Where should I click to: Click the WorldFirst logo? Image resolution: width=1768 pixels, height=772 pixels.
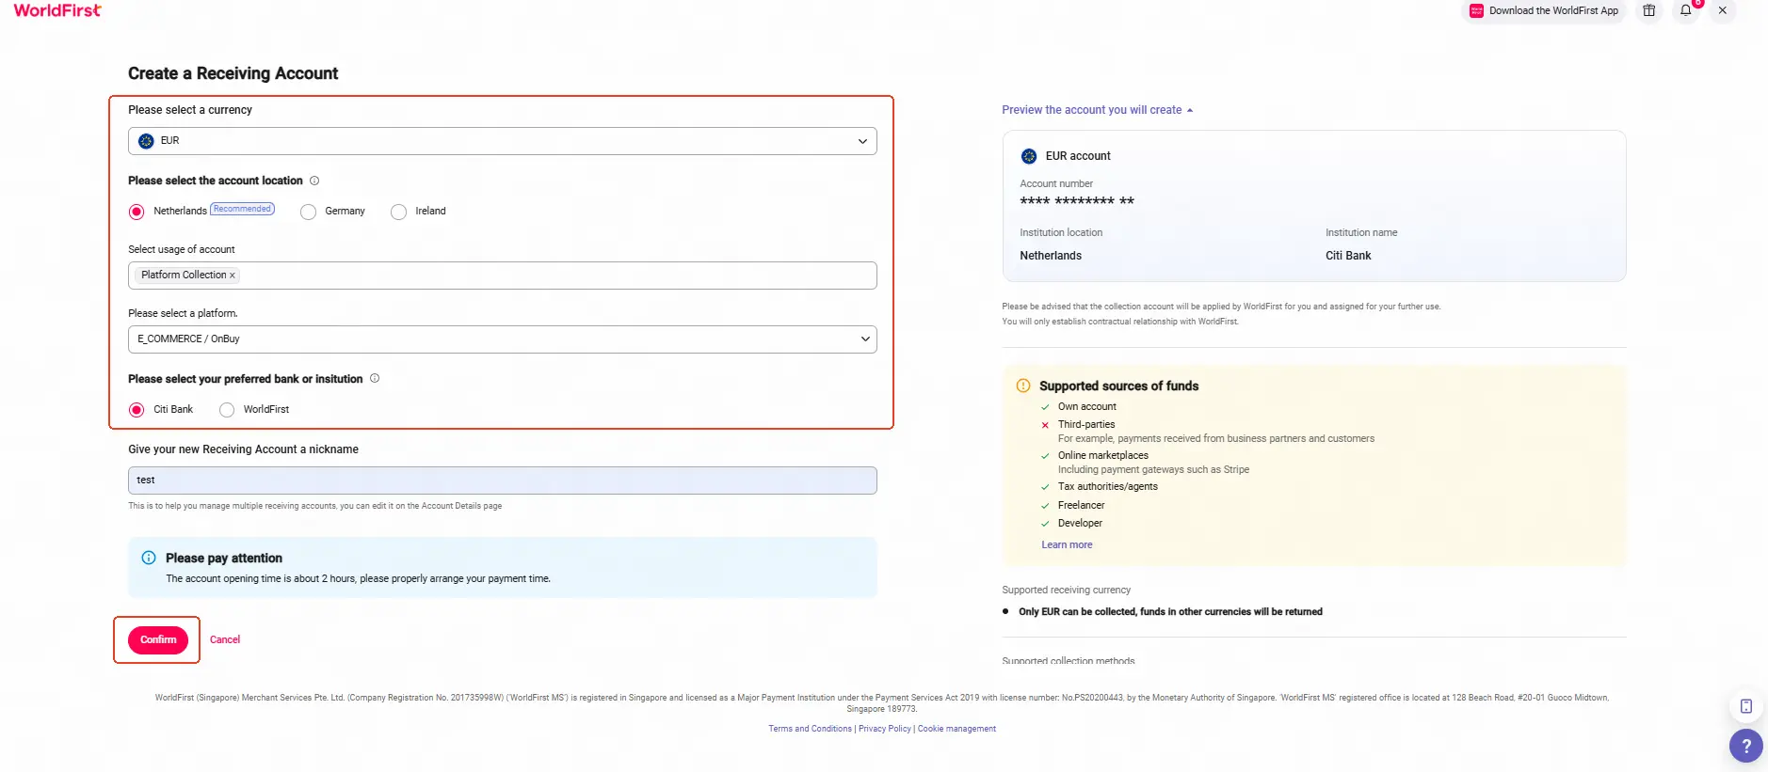pos(57,10)
